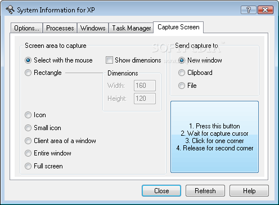
Task: Open the Task Manager tab
Action: tap(131, 28)
